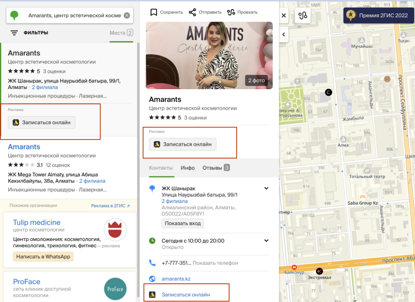Click the Байконур metro station icon
The height and width of the screenshot is (302, 415).
tap(294, 267)
